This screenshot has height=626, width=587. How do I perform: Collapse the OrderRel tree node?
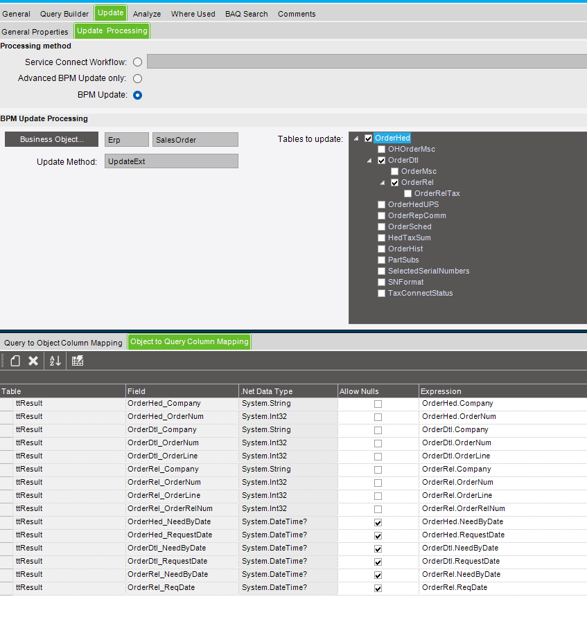point(383,183)
